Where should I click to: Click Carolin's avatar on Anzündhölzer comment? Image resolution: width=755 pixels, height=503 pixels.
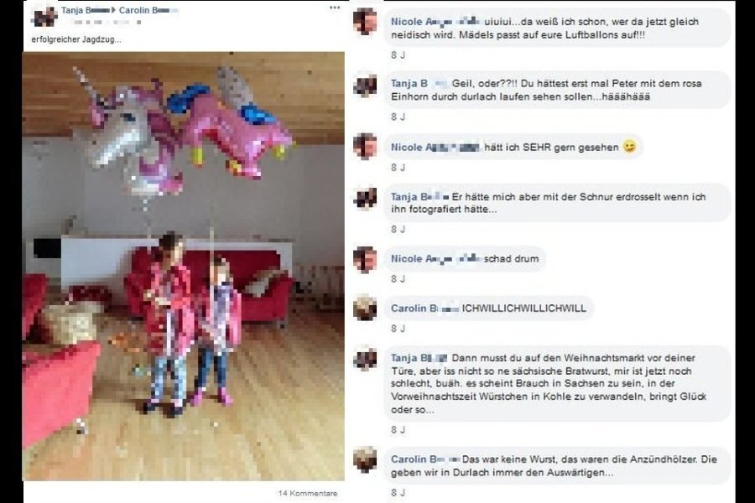(365, 459)
